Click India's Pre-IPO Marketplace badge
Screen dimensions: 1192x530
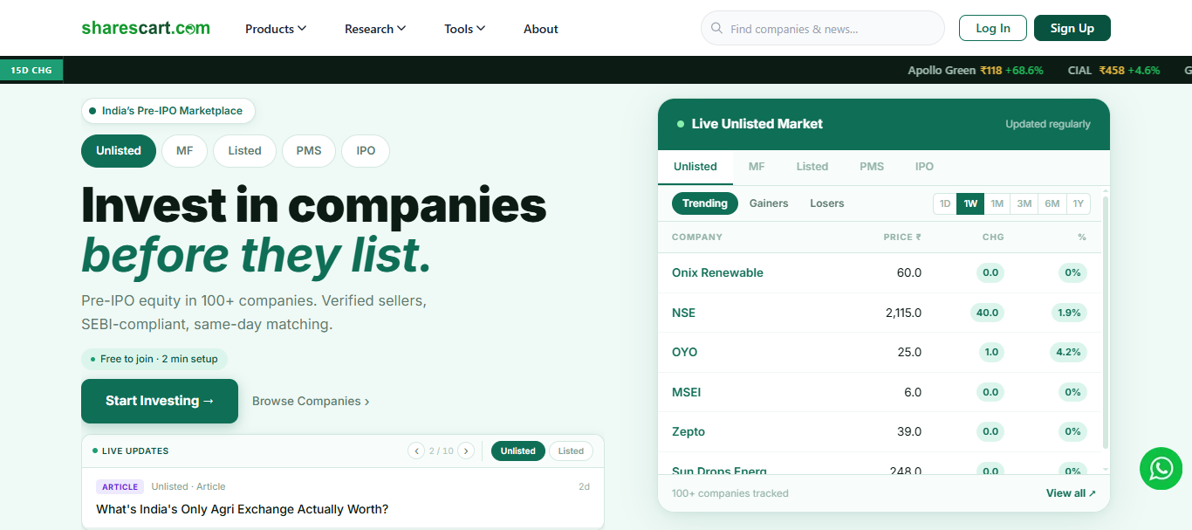tap(168, 111)
